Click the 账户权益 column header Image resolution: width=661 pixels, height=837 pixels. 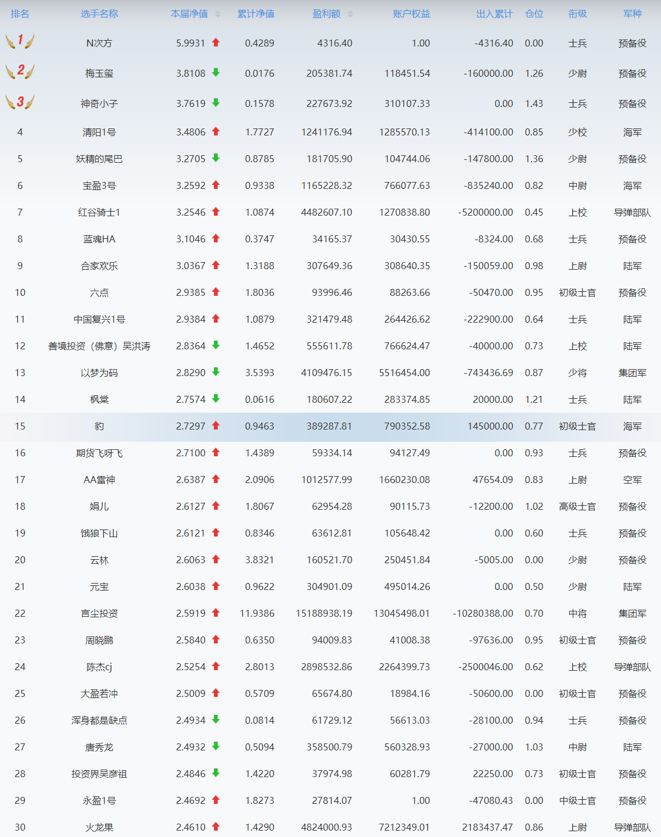point(411,14)
